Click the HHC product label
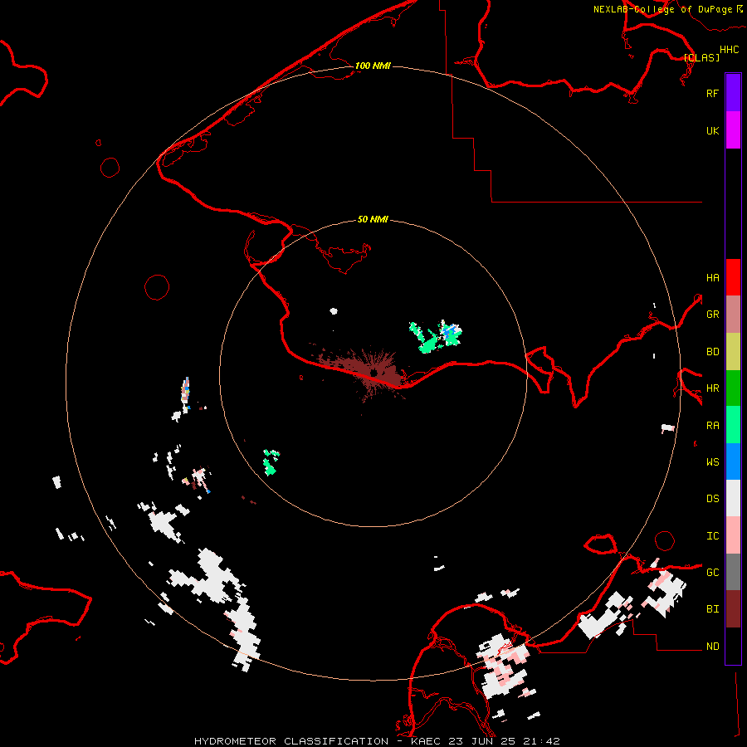The height and width of the screenshot is (747, 747). click(x=729, y=50)
